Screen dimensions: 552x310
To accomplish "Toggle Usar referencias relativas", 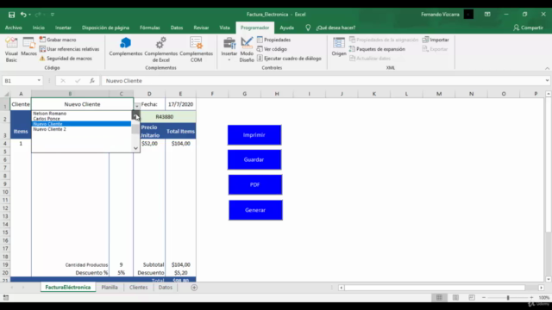I will [x=69, y=49].
